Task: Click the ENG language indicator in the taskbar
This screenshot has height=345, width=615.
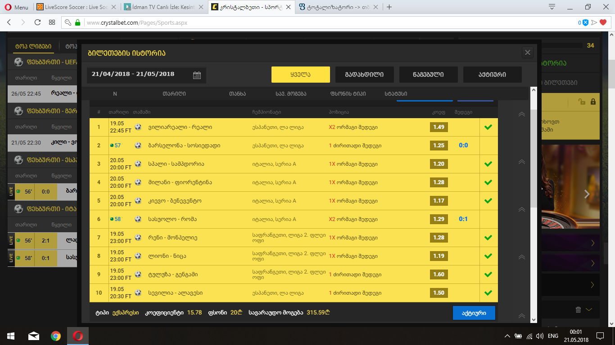Action: [553, 336]
